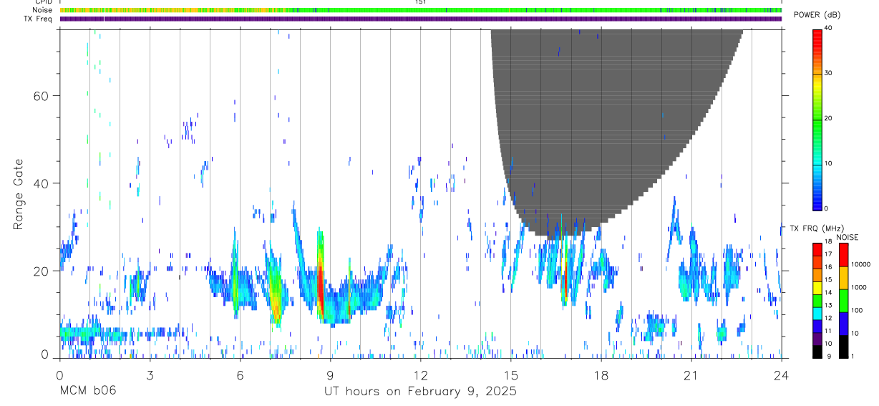879x406 pixels.
Task: Click the red band of the NOISE legend
Action: [x=842, y=255]
